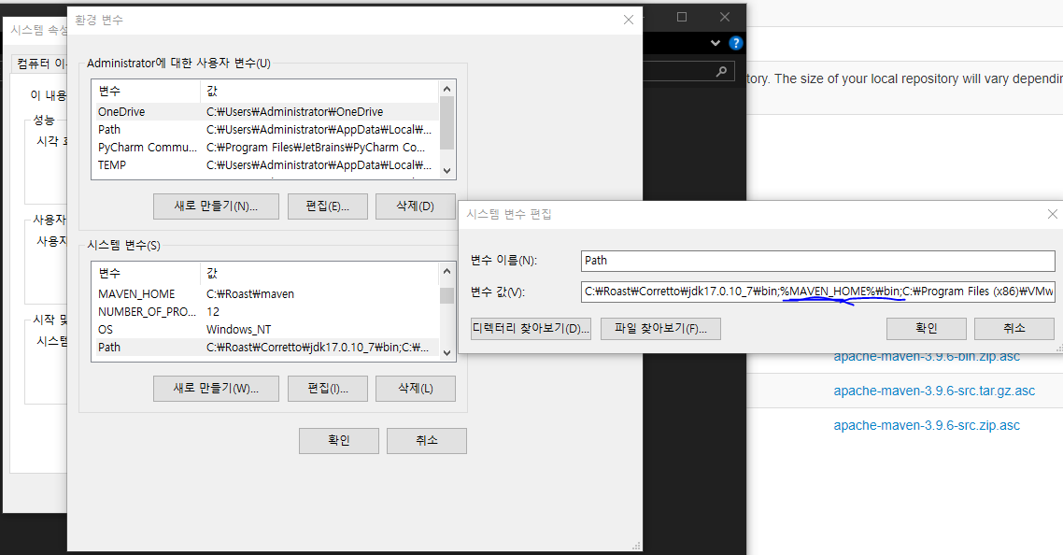Viewport: 1063px width, 555px height.
Task: Cancel 환경 변수 dialog with 취소
Action: [427, 441]
